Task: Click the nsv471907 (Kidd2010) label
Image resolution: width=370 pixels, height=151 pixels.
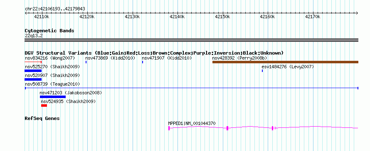Action: pos(167,58)
